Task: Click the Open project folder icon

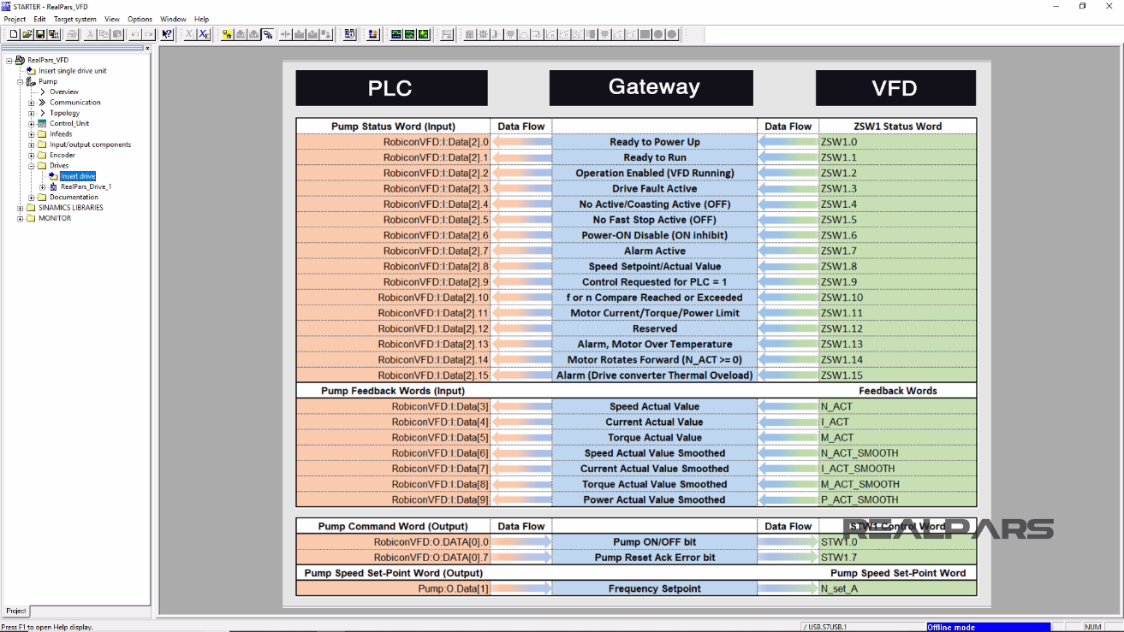Action: point(27,34)
